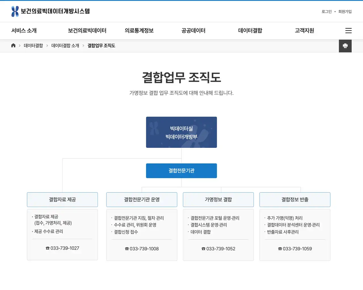Open the 보건의료빅데이터 menu

coord(87,31)
